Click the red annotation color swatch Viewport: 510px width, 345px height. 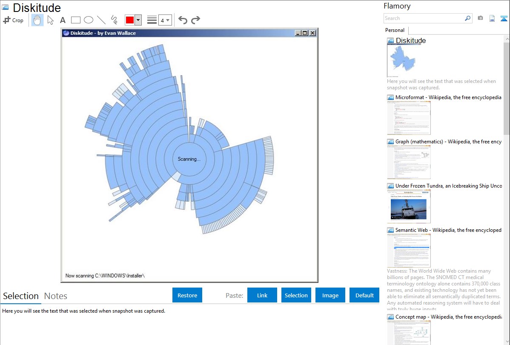click(130, 20)
